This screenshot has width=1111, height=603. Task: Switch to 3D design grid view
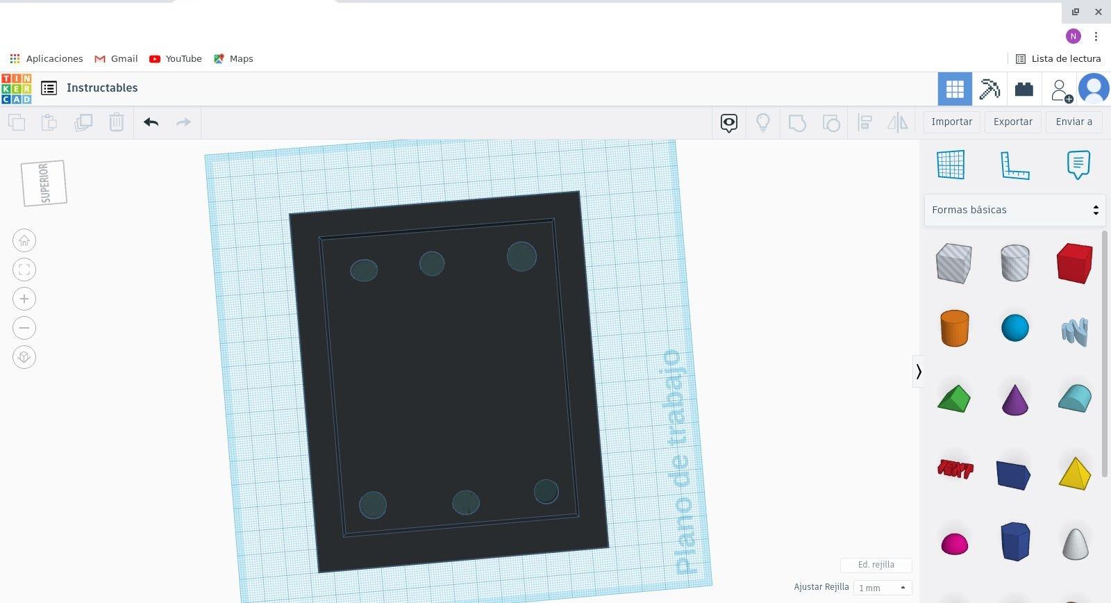[955, 89]
